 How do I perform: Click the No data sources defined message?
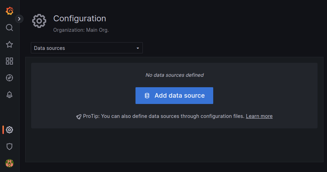coord(174,75)
